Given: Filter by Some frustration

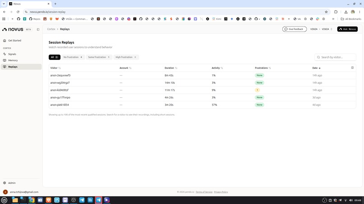Looking at the screenshot, I should click(x=99, y=57).
